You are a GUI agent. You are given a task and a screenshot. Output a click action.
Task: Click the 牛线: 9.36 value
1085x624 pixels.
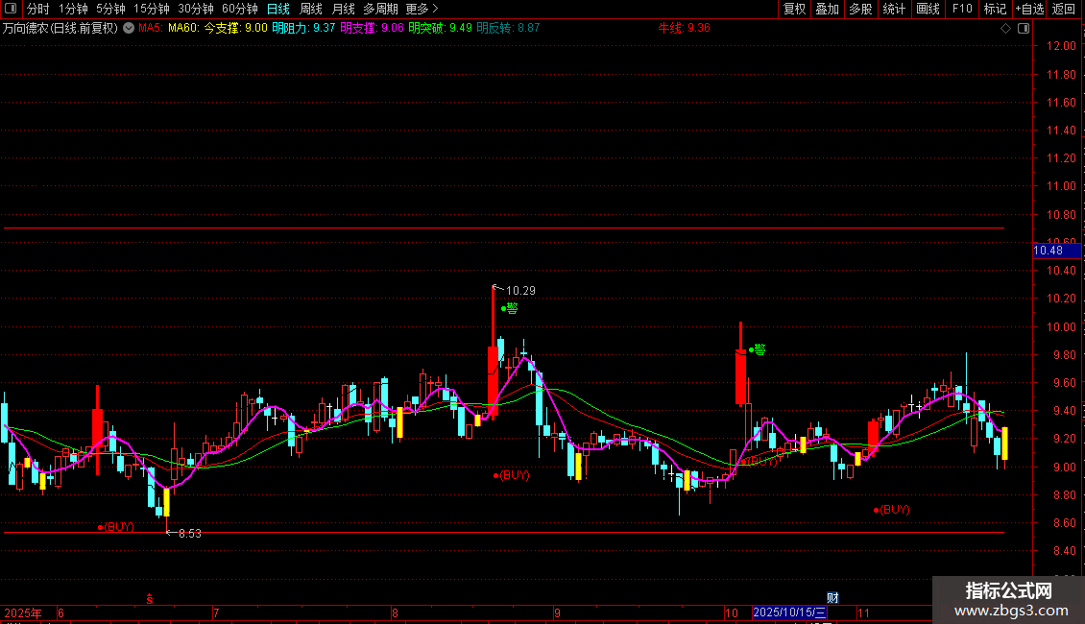click(x=684, y=29)
